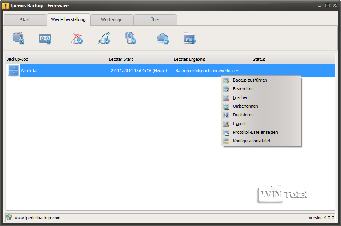Click the Löschen red X menu icon
The height and width of the screenshot is (226, 341).
coord(226,98)
